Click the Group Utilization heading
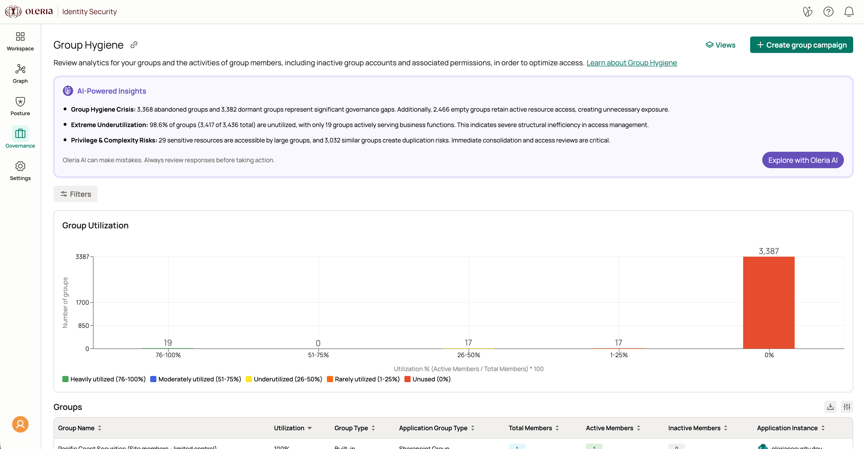864x449 pixels. pyautogui.click(x=95, y=225)
